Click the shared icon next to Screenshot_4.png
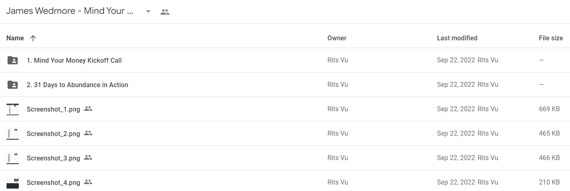Viewport: 570px width, 191px height. click(x=88, y=182)
